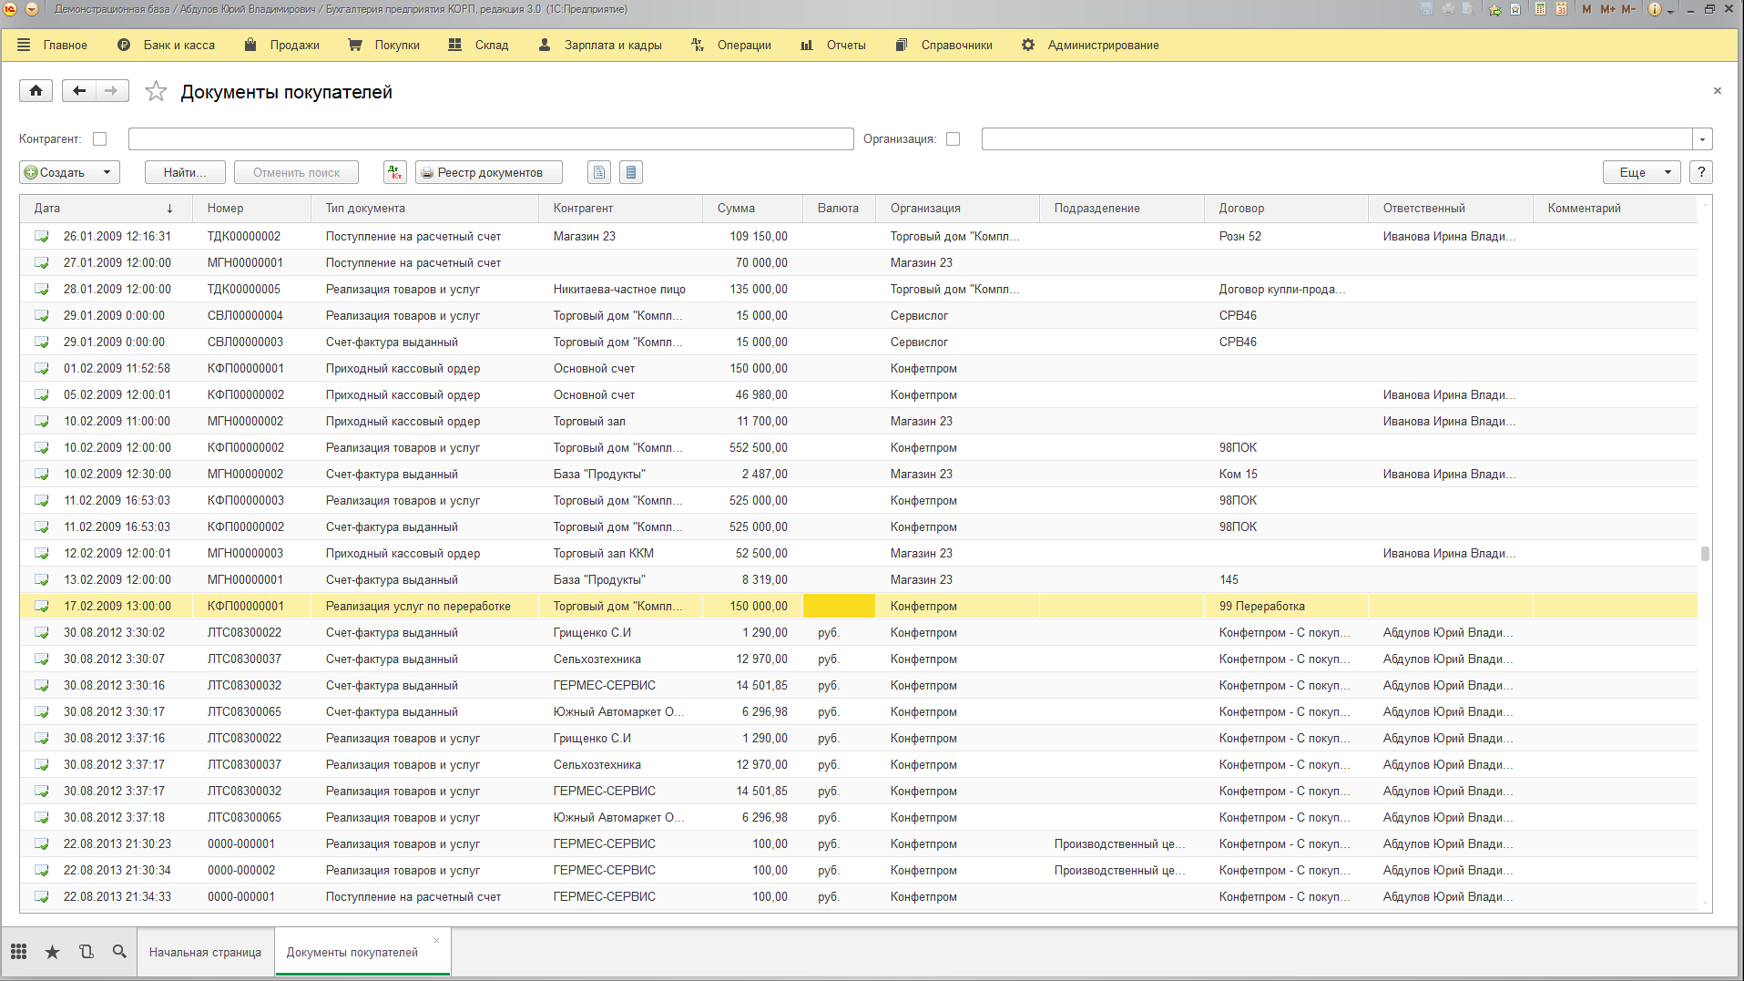Add page to favorites with star icon
1744x981 pixels.
[156, 91]
